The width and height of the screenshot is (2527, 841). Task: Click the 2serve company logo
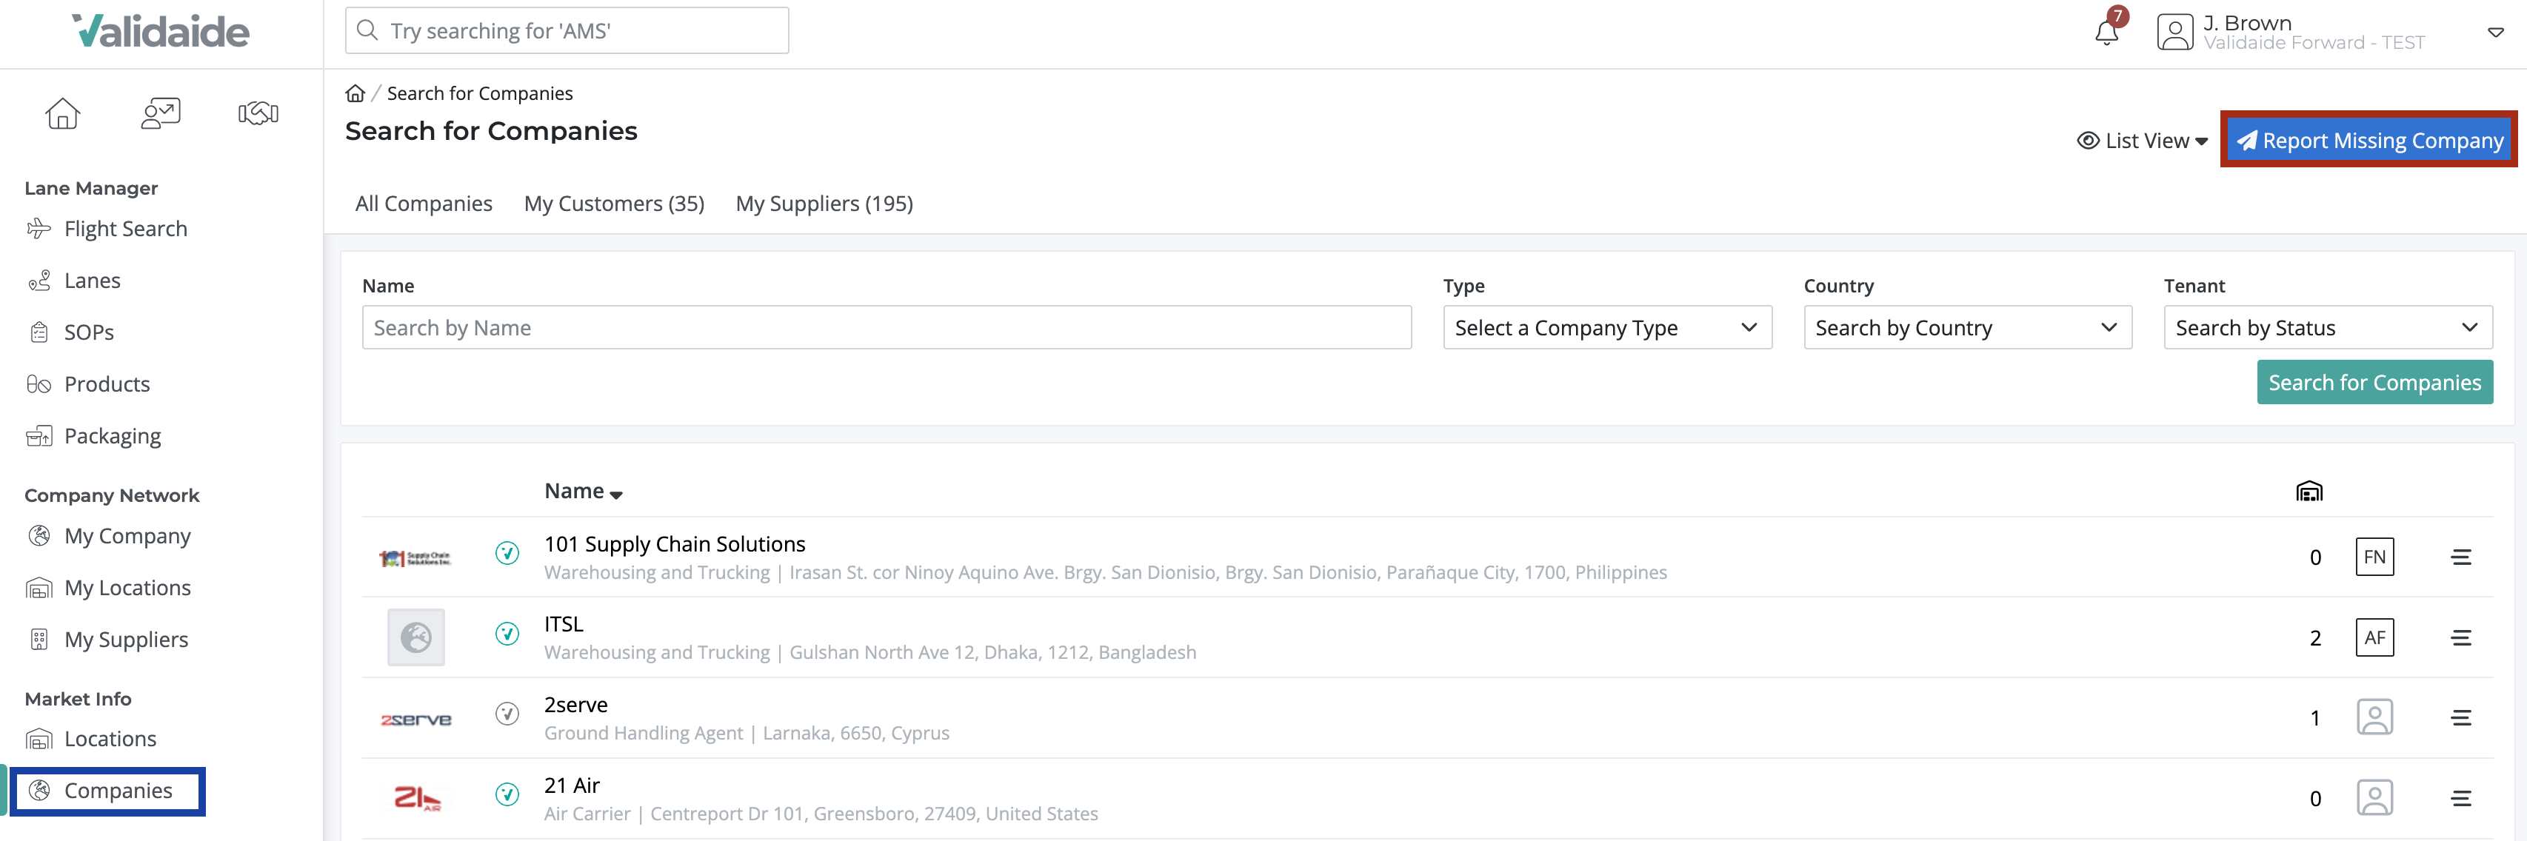[416, 720]
